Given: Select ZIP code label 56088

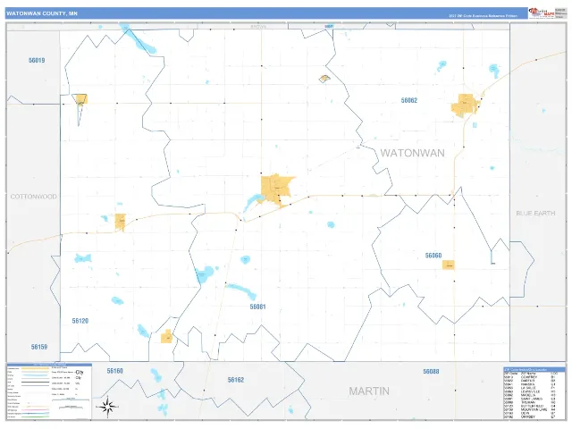Looking at the screenshot, I should [431, 372].
